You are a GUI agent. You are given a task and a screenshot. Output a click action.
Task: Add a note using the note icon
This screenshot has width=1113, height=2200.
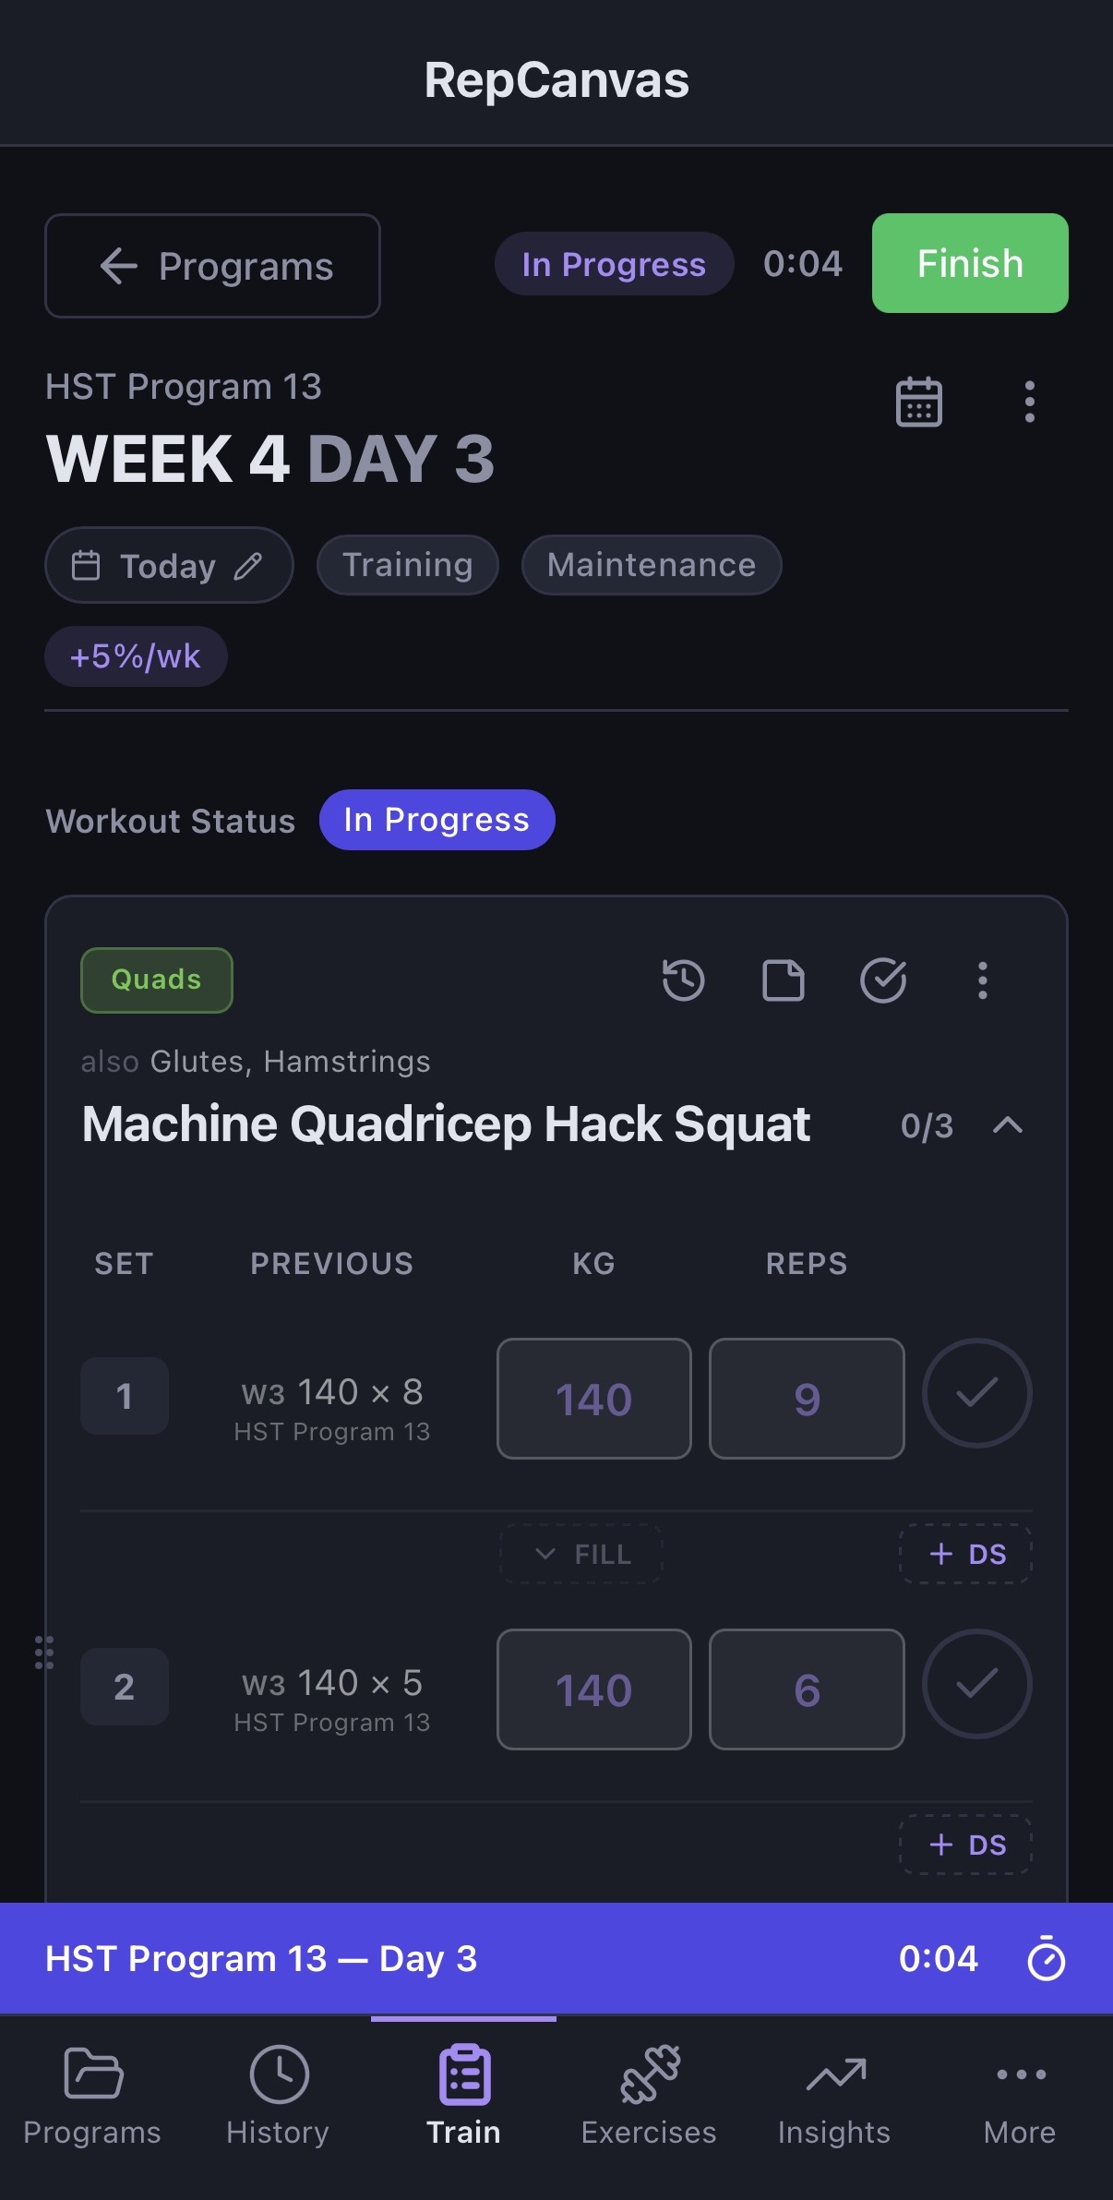click(784, 980)
